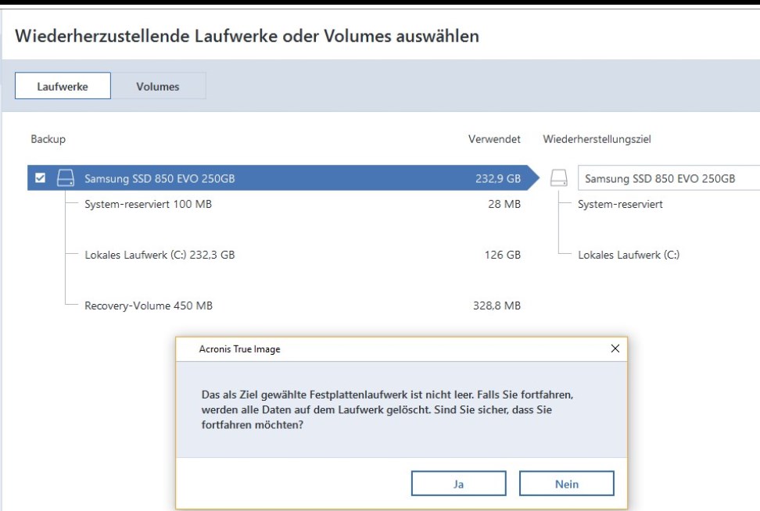Select Lokales Laufwerk (C:) 232,3 GB partition

[x=160, y=255]
